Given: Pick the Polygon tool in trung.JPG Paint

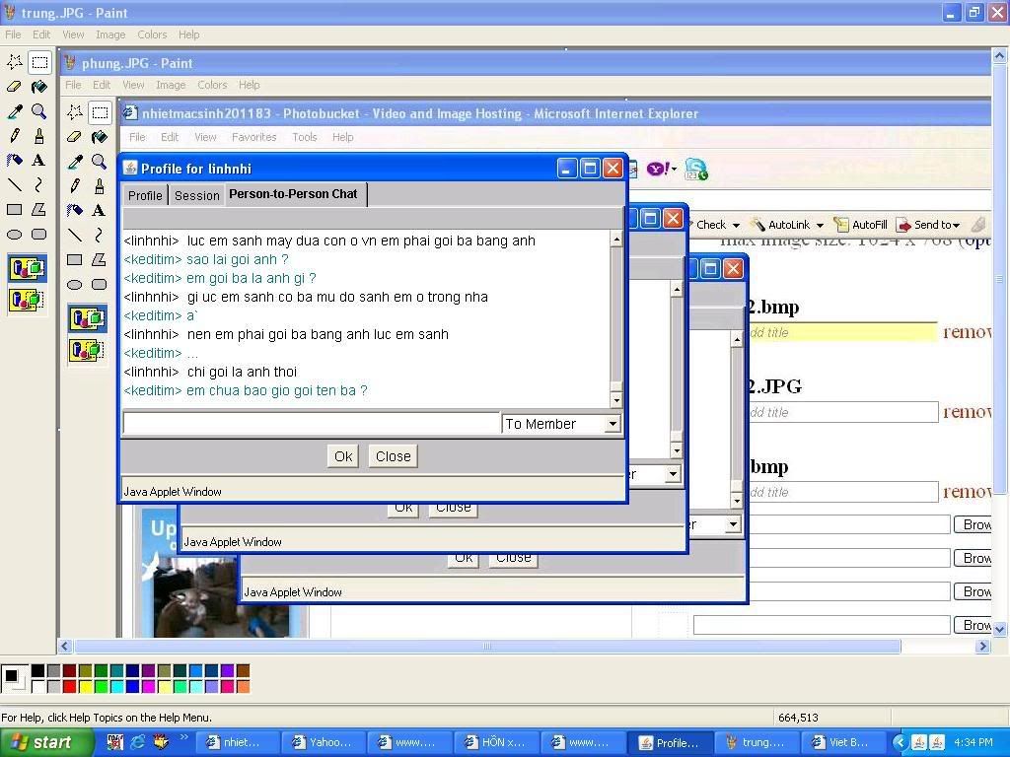Looking at the screenshot, I should (x=39, y=210).
